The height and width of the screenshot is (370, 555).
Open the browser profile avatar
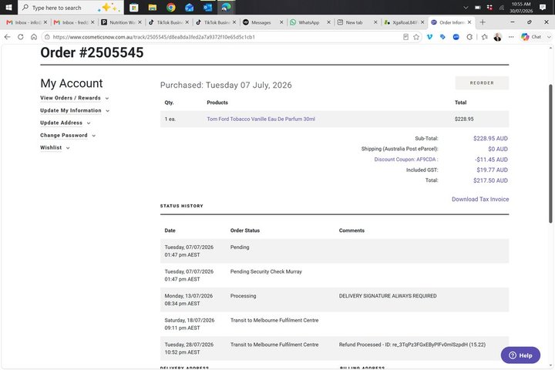coord(498,37)
